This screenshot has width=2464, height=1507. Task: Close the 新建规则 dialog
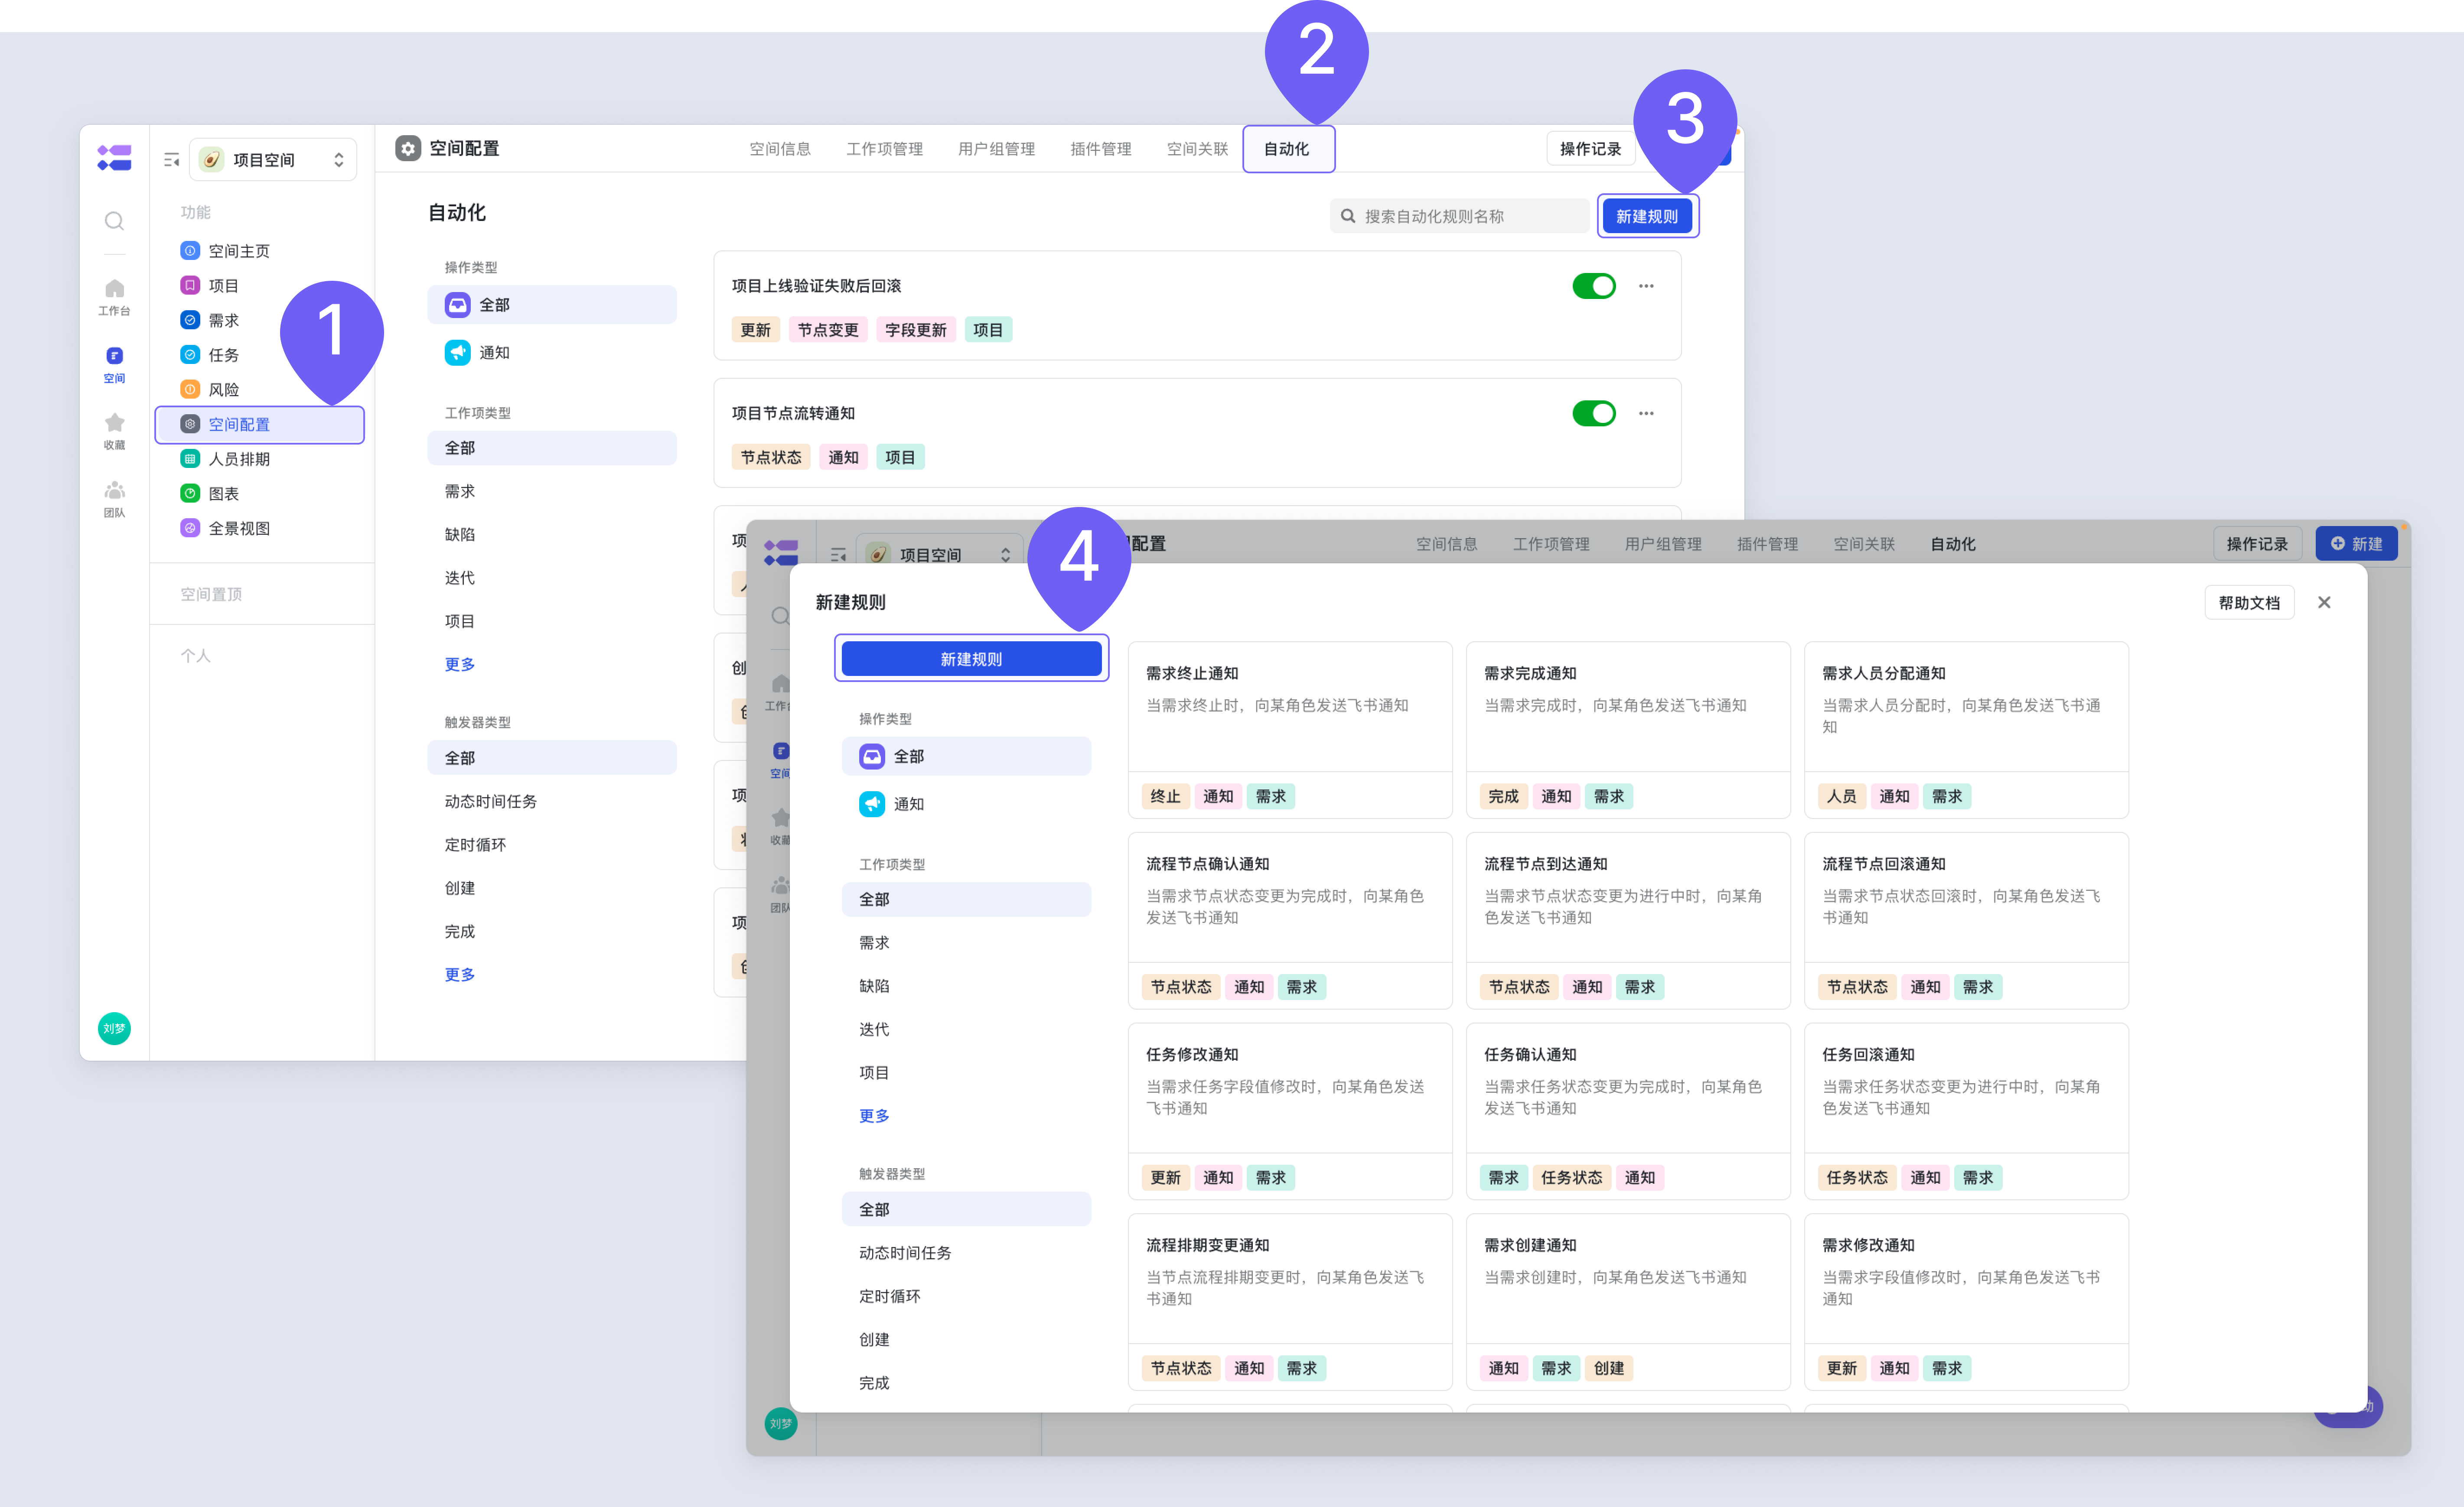coord(2324,603)
